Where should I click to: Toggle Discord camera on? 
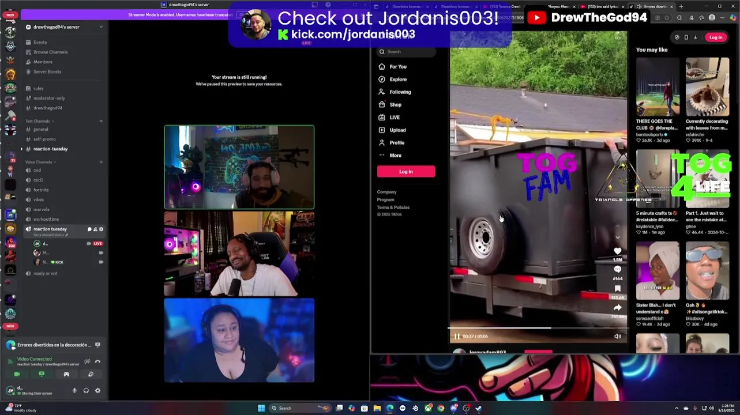[x=17, y=375]
